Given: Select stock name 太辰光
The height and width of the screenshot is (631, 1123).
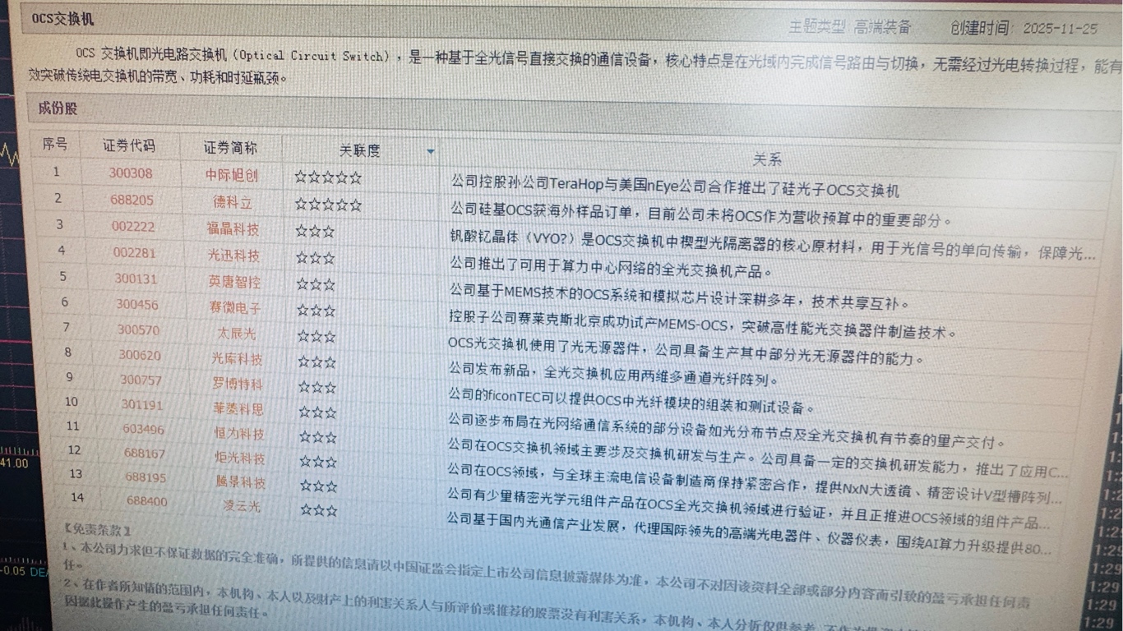Looking at the screenshot, I should point(236,334).
